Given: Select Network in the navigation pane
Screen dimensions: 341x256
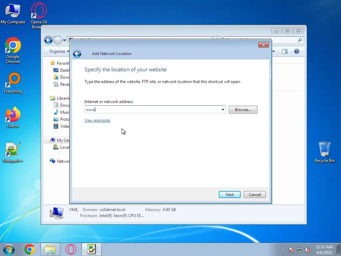Looking at the screenshot, I should click(60, 161).
